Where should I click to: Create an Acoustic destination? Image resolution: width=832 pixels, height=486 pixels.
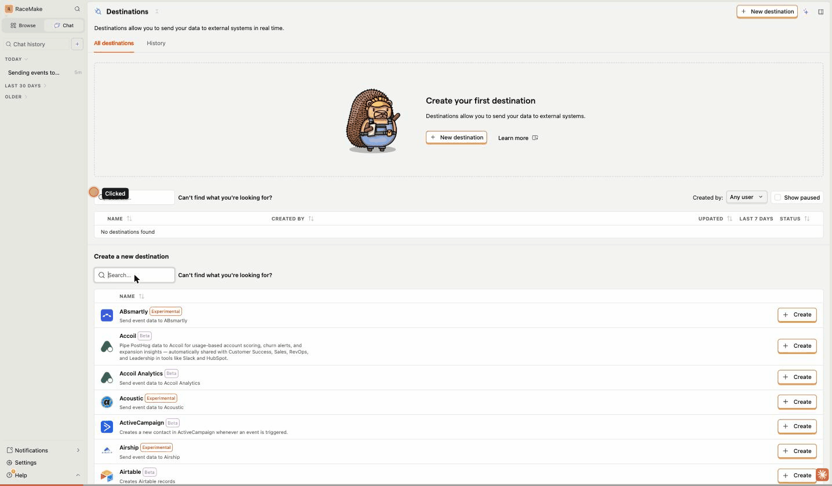[x=797, y=402]
